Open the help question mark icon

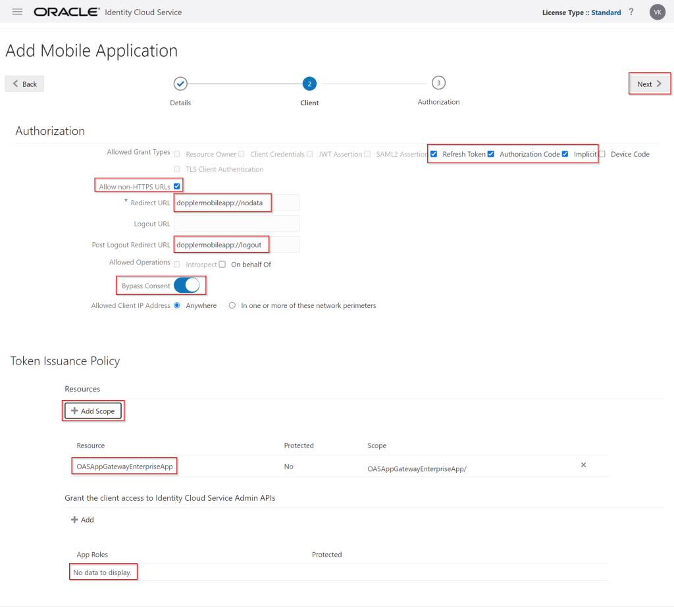[631, 12]
